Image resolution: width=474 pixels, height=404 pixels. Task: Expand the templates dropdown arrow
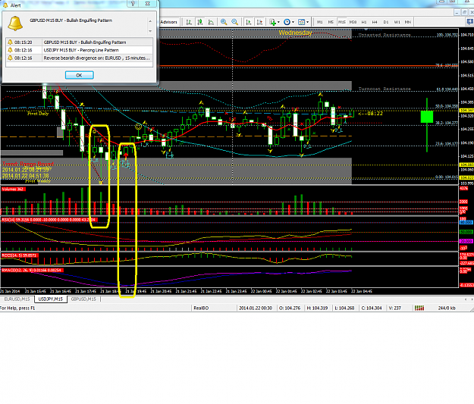(307, 22)
